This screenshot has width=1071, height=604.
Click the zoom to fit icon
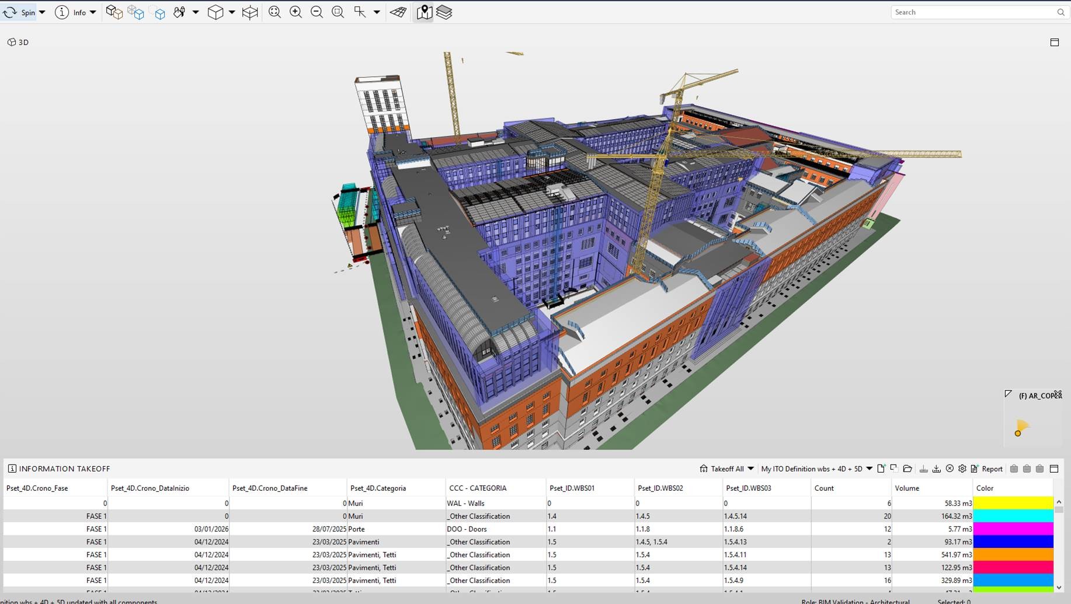pyautogui.click(x=274, y=12)
